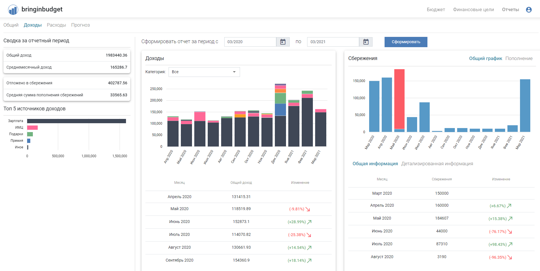Click the Среднемесячный доход value 165286.7

[119, 67]
